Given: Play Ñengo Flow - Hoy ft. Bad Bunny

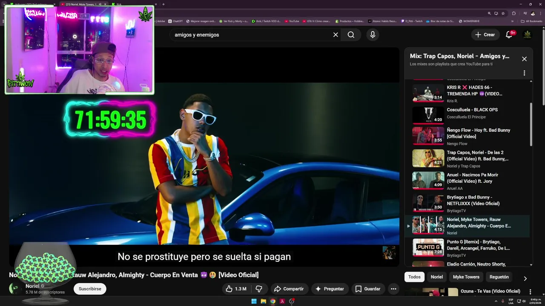Looking at the screenshot, I should [470, 136].
